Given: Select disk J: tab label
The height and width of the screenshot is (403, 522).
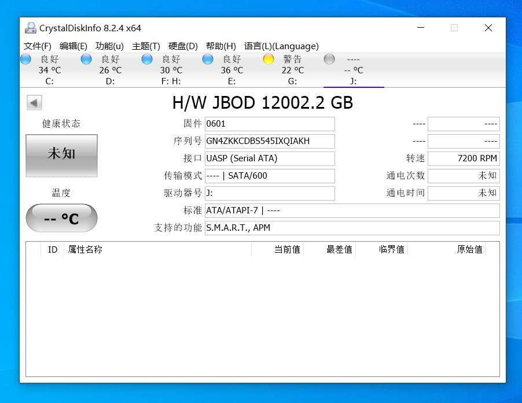Looking at the screenshot, I should coord(354,81).
